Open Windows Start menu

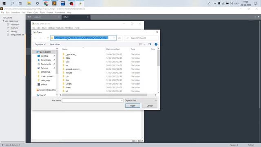(4, 3)
